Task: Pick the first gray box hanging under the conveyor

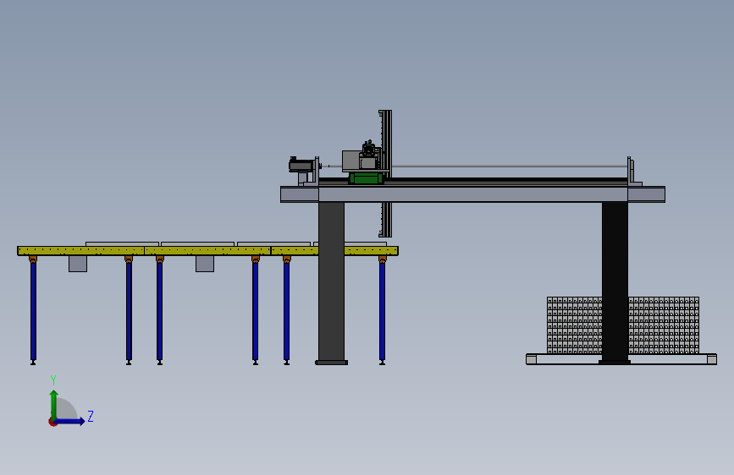Action: click(78, 264)
